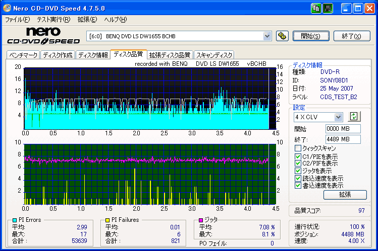Click the recorded with BENQ graph caption
Viewport: 378px width, 251px height.
[x=200, y=64]
